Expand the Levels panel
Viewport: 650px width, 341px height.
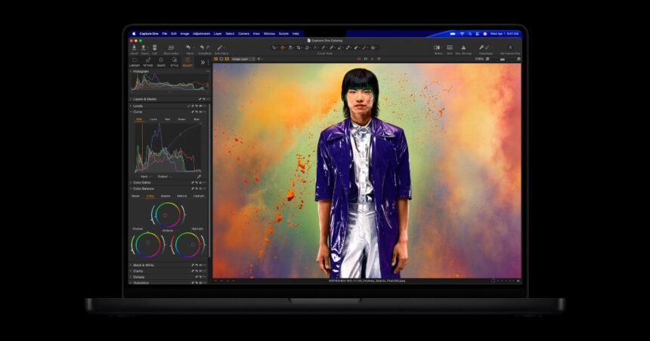coord(131,106)
